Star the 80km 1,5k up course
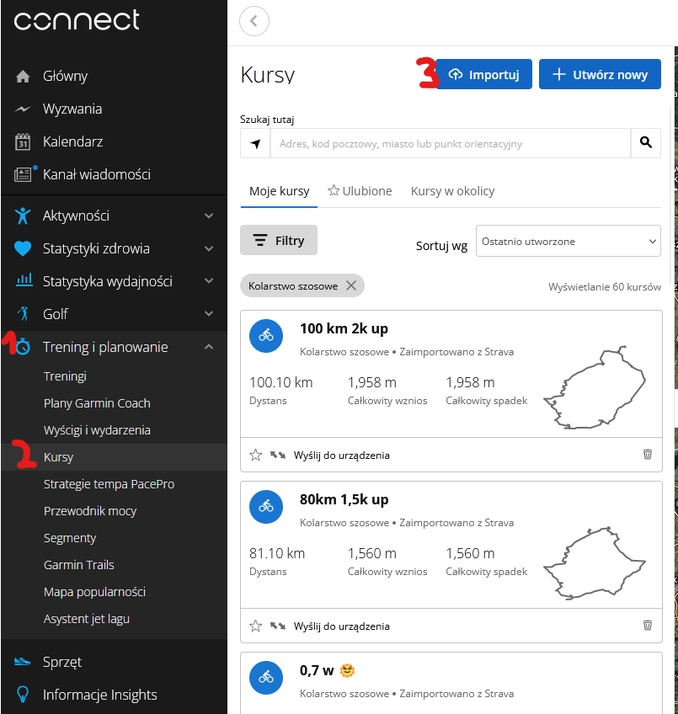The height and width of the screenshot is (714, 678). click(x=256, y=626)
